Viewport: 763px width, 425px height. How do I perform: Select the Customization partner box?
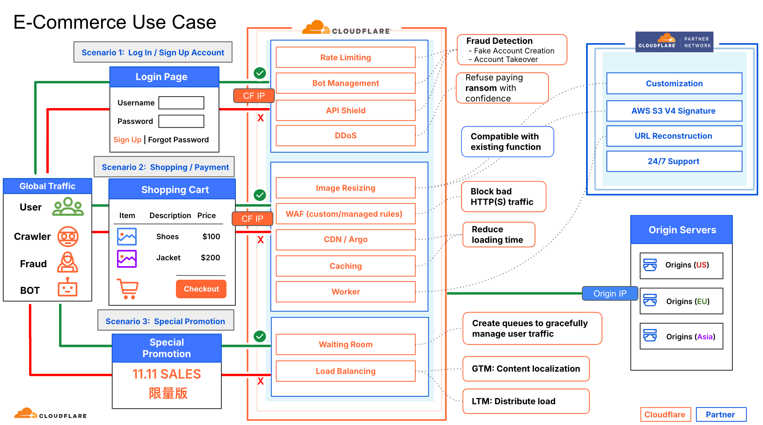pyautogui.click(x=674, y=83)
